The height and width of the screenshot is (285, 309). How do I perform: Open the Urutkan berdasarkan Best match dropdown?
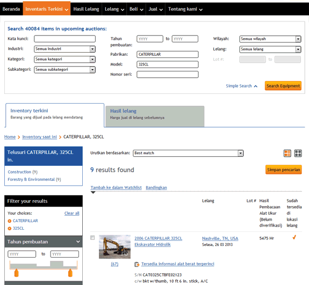188,153
